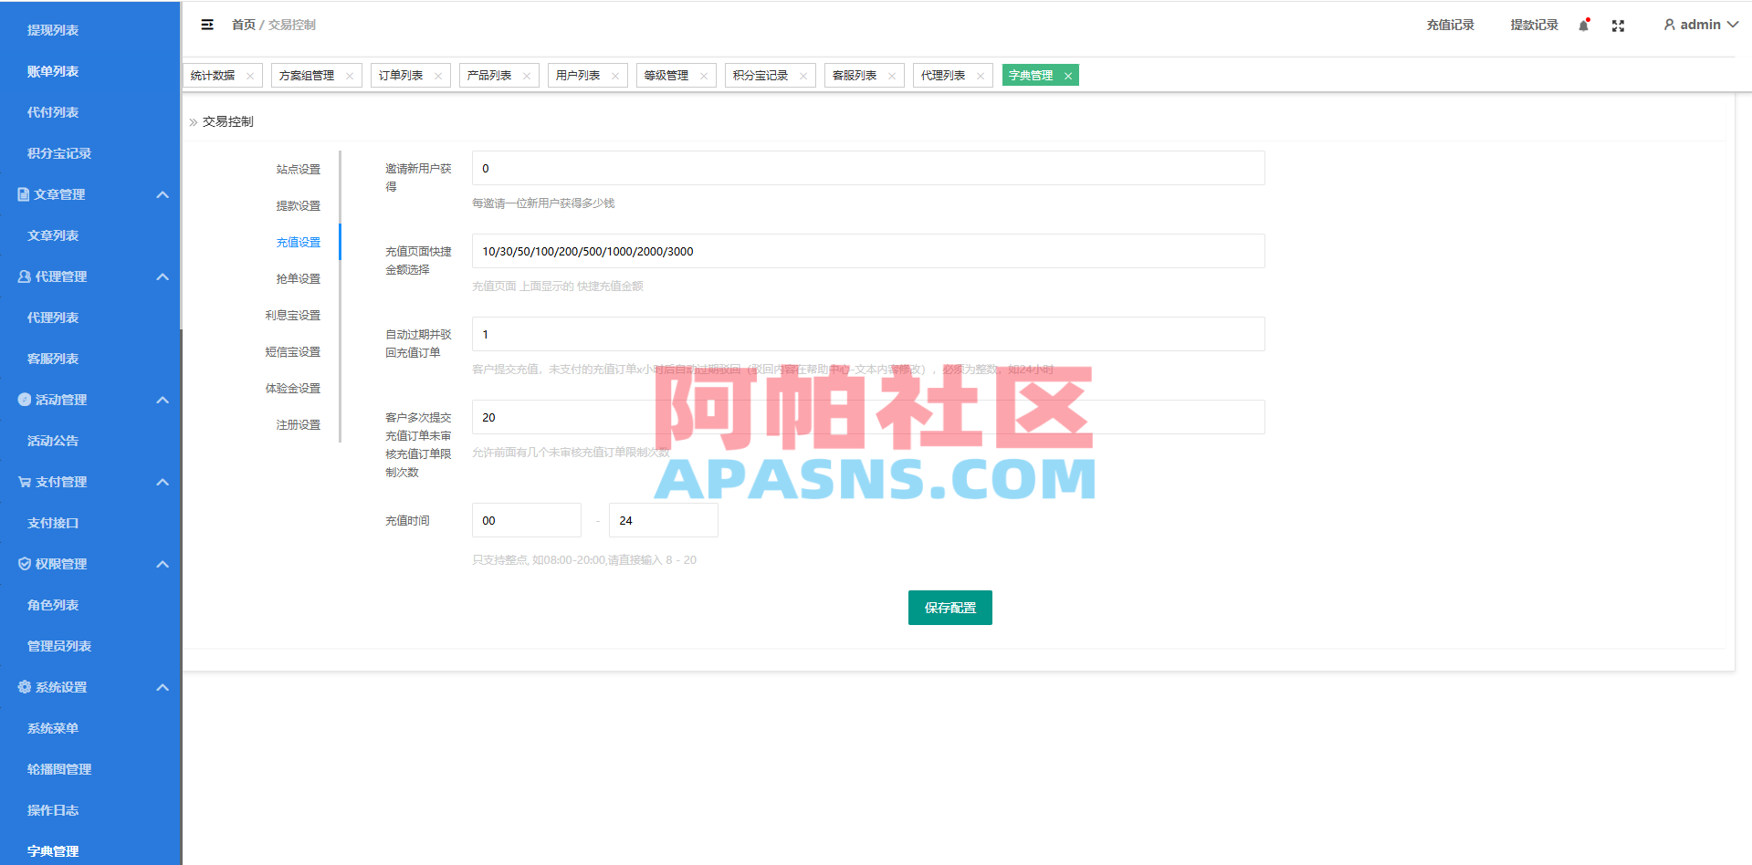Click the admin user avatar icon

click(x=1669, y=25)
